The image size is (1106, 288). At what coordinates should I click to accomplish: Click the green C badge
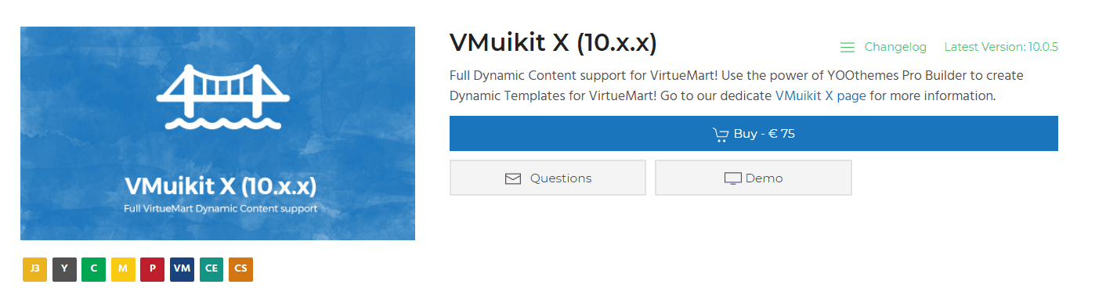click(x=94, y=268)
